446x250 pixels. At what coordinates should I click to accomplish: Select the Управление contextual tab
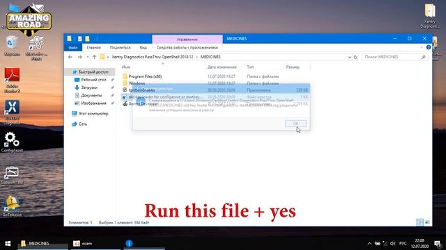[x=187, y=39]
